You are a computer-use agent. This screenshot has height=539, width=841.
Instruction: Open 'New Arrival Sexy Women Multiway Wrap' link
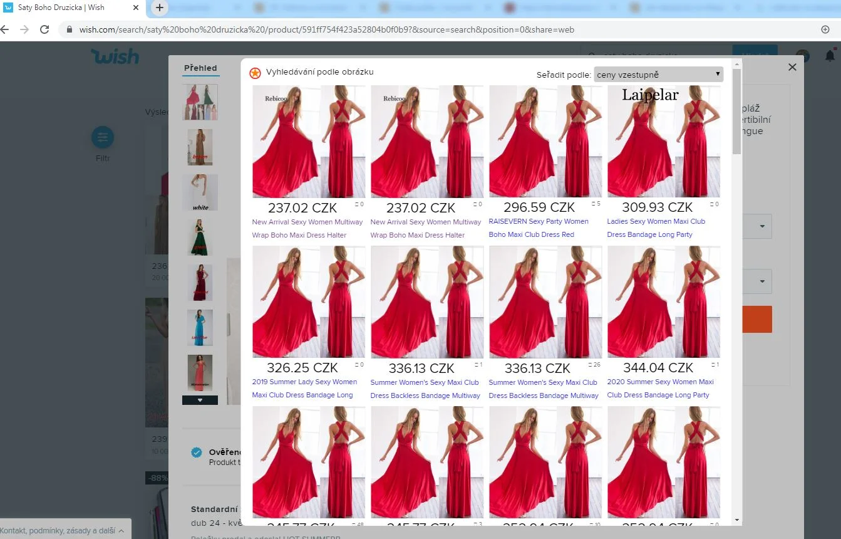pos(307,228)
